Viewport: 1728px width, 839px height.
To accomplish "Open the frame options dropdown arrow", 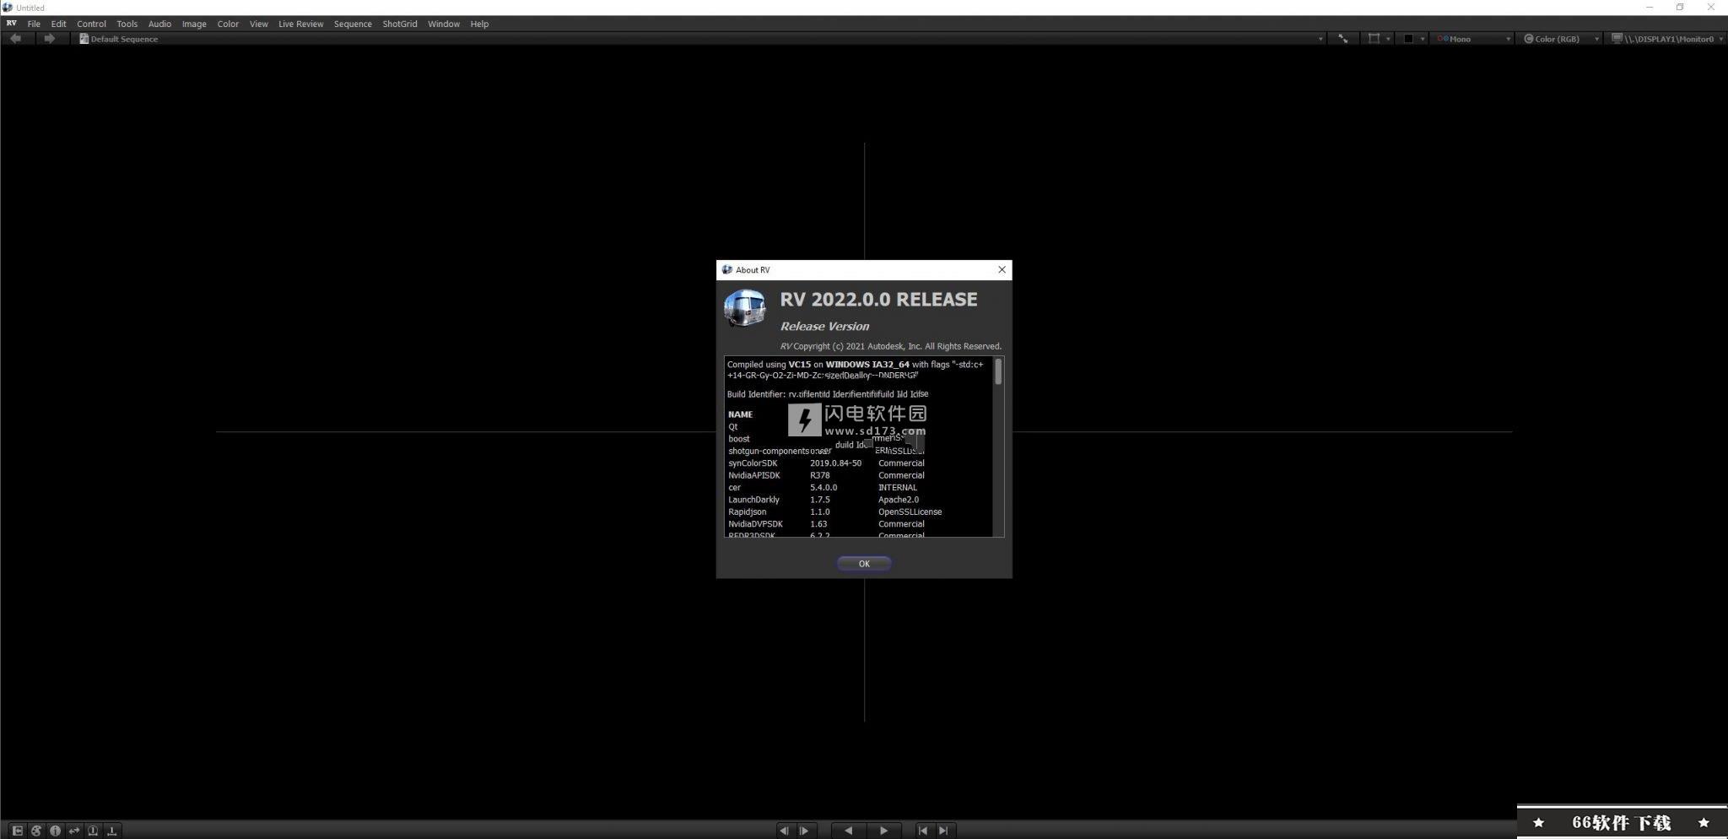I will pos(1388,39).
